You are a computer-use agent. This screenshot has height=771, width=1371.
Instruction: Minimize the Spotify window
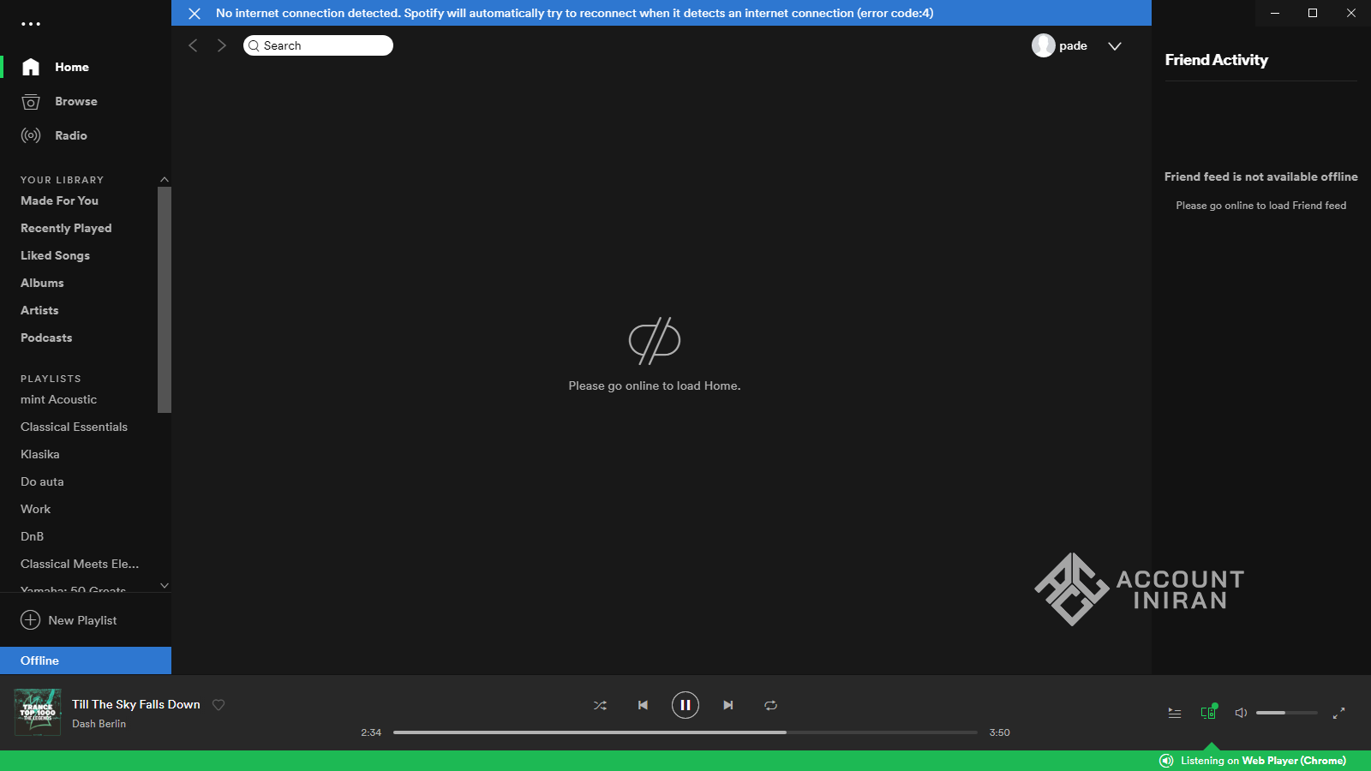(1275, 13)
